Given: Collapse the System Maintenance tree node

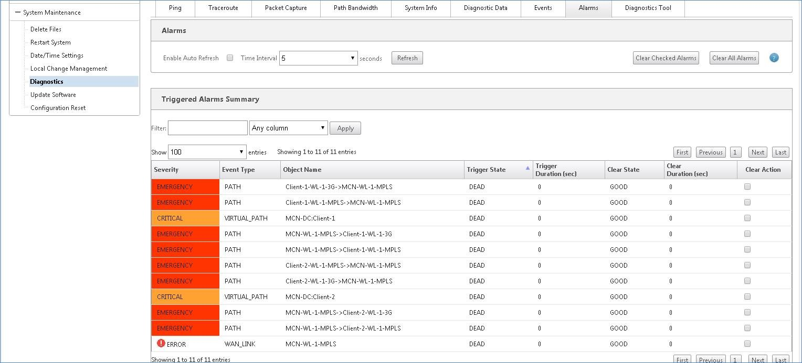Looking at the screenshot, I should (x=18, y=13).
